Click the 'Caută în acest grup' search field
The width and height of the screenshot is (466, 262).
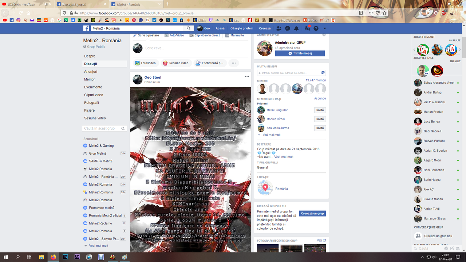(104, 128)
